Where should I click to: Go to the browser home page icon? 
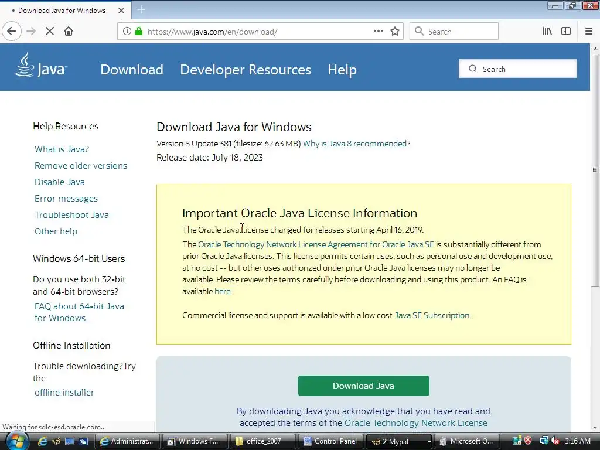click(69, 31)
